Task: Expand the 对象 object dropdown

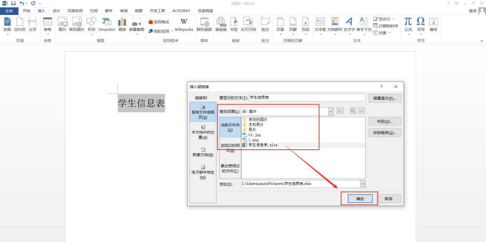Action: point(390,33)
